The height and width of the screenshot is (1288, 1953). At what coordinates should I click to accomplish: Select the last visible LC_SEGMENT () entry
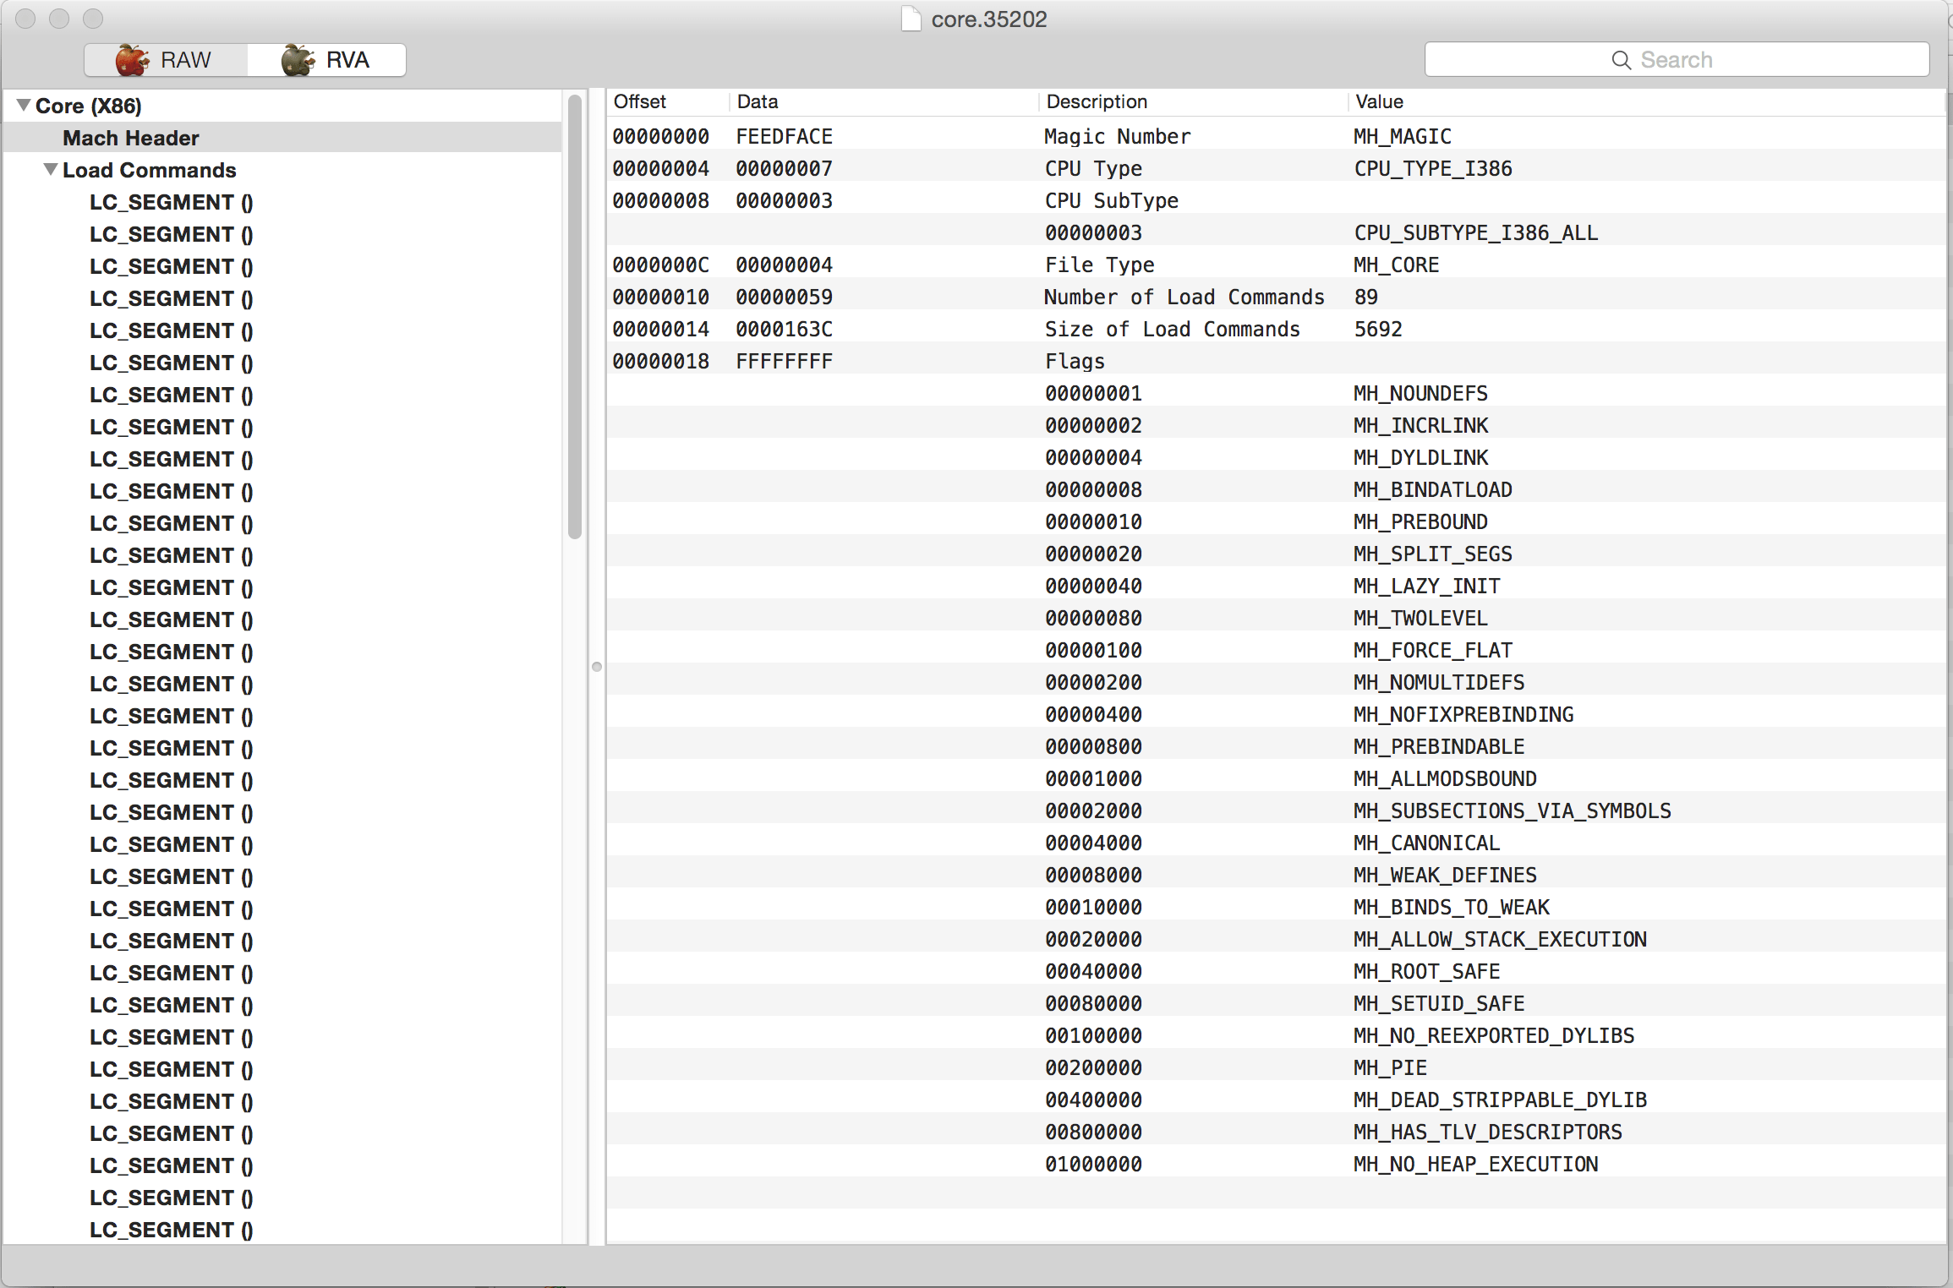(171, 1230)
